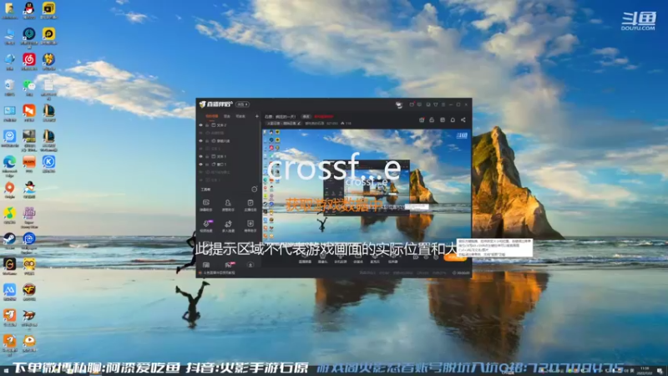This screenshot has width=668, height=376.
Task: Open the blue K Kugou music desktop icon
Action: coord(48,164)
